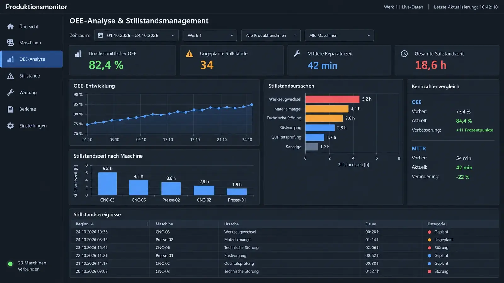Click the sort arrow next to Beginn
504x283 pixels.
pyautogui.click(x=92, y=224)
